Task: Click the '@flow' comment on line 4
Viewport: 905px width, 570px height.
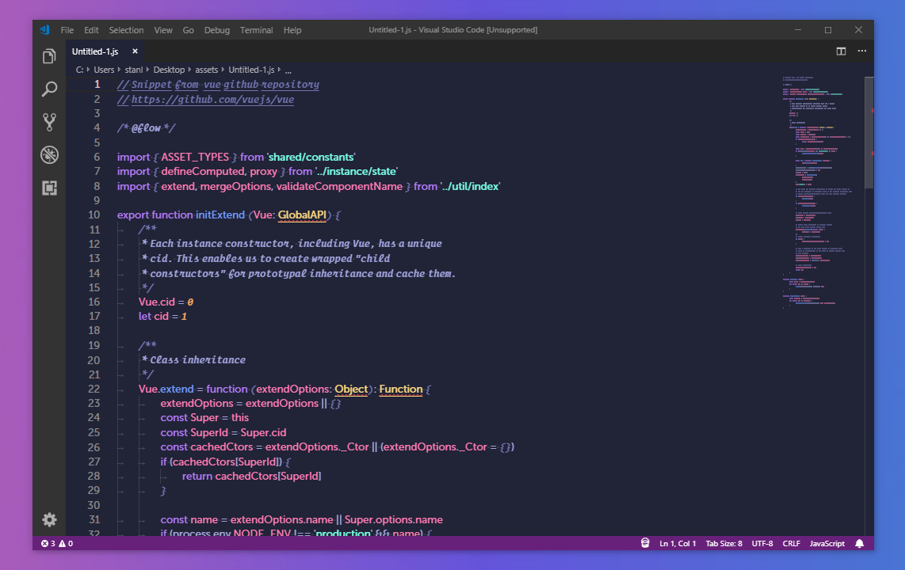Action: pos(146,128)
